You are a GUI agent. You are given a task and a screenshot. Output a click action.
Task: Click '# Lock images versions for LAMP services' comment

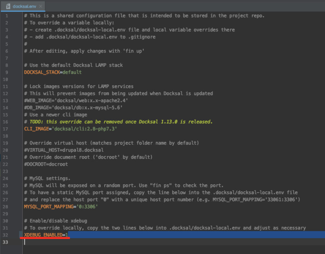click(79, 86)
